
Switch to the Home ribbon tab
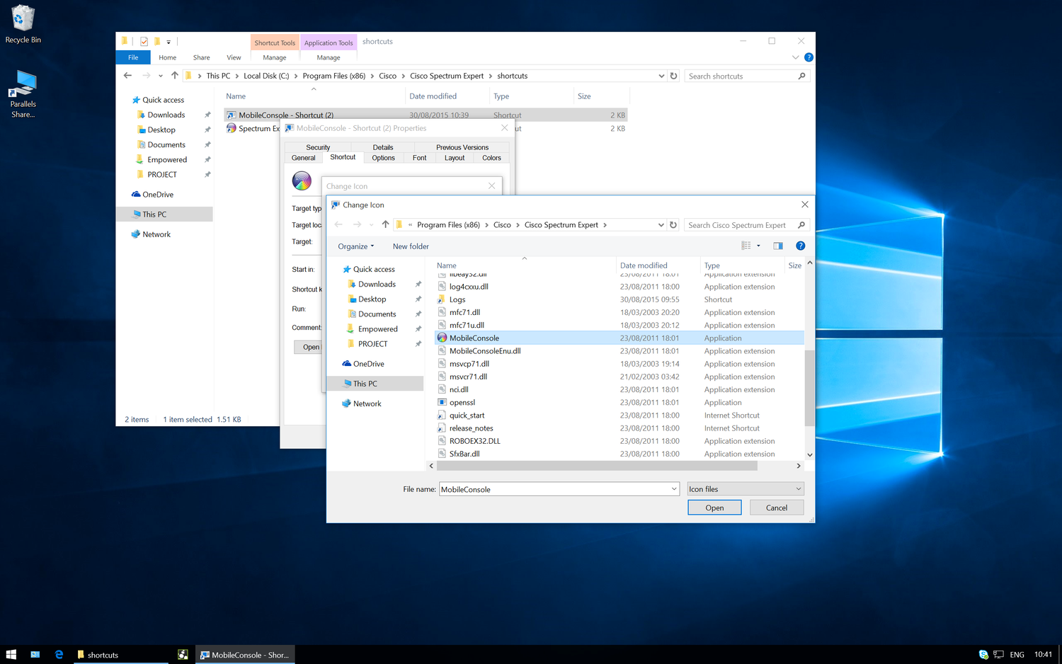pos(168,57)
